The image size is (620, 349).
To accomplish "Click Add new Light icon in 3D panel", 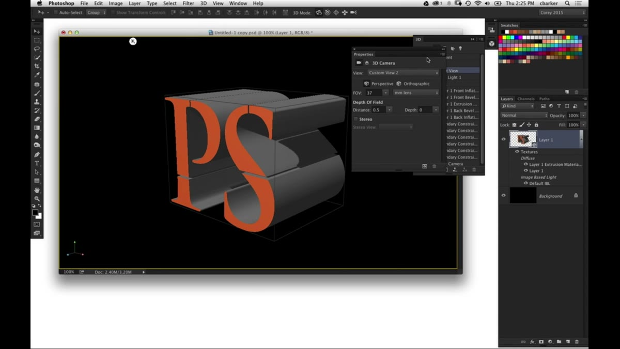I will point(455,169).
